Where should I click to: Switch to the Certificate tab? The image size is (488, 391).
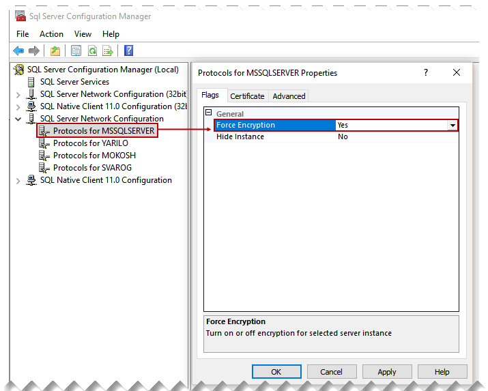(247, 96)
